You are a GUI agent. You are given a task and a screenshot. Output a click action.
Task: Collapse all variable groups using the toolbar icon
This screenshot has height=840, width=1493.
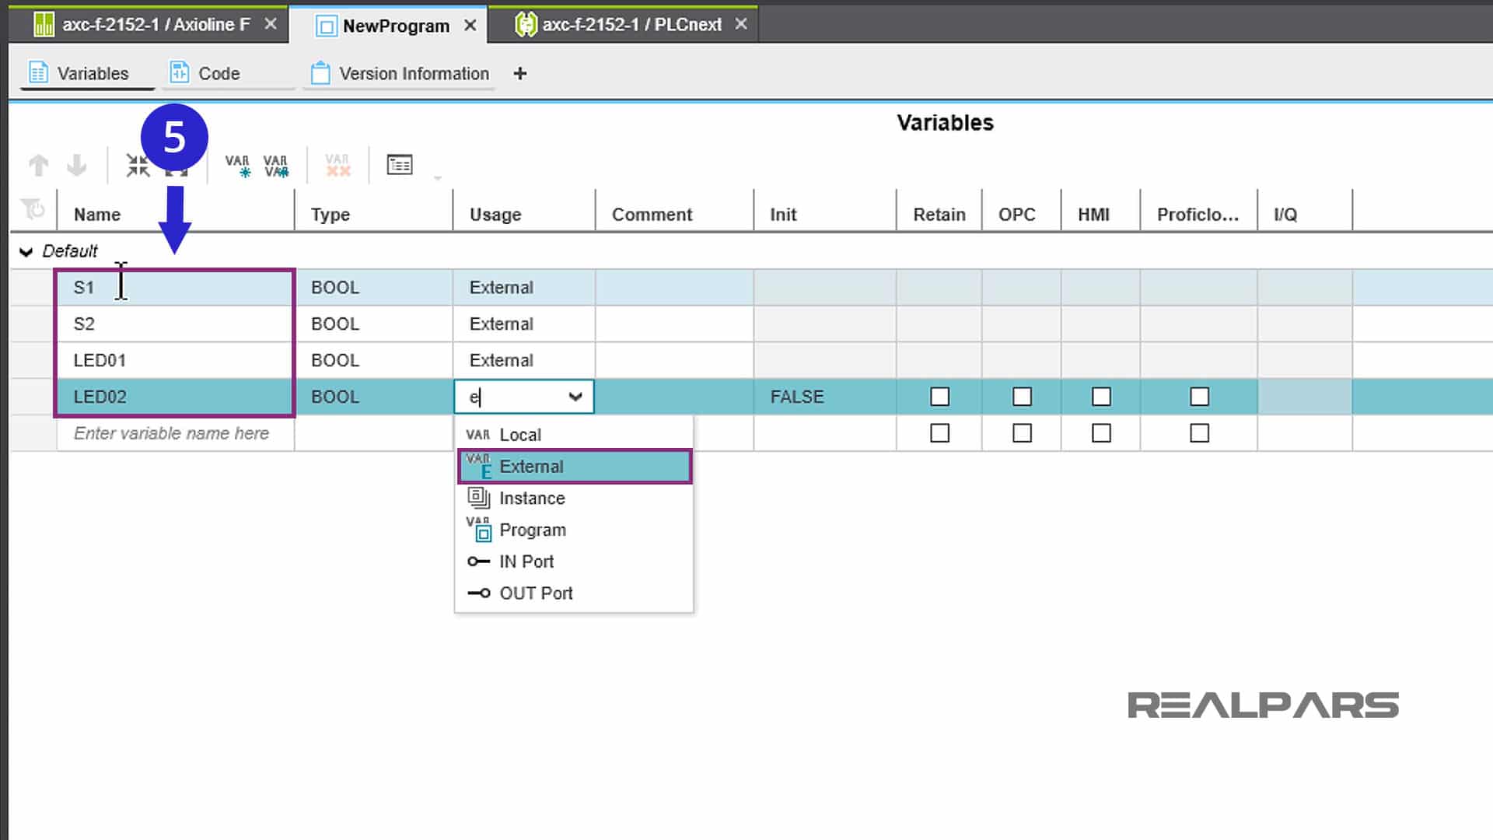click(138, 165)
